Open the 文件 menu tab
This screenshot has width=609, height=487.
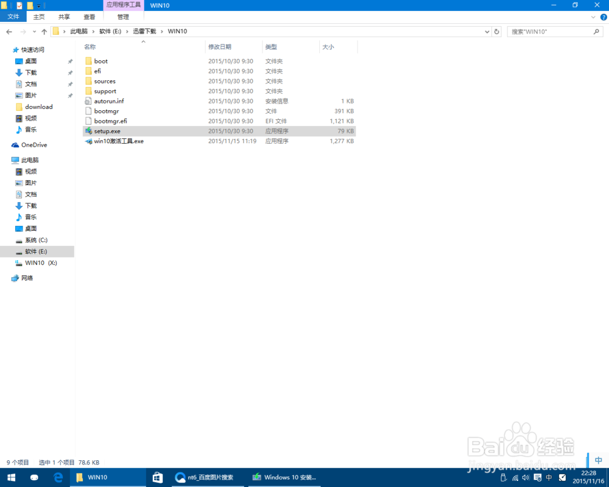click(x=13, y=16)
